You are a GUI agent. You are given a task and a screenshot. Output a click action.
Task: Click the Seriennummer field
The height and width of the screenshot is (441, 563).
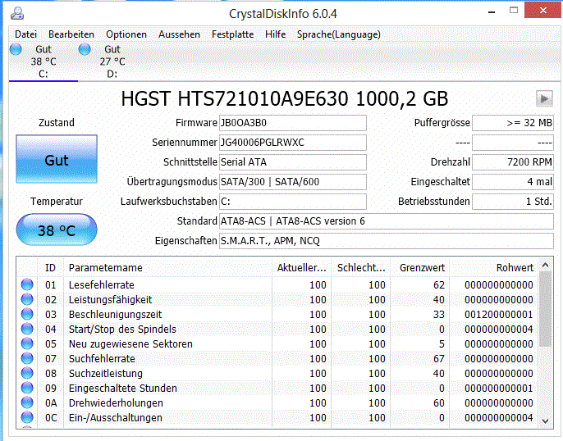click(x=293, y=143)
